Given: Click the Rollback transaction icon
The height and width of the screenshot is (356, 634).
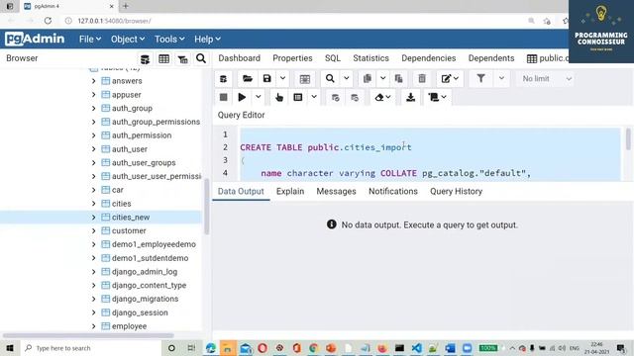Looking at the screenshot, I should pyautogui.click(x=355, y=97).
